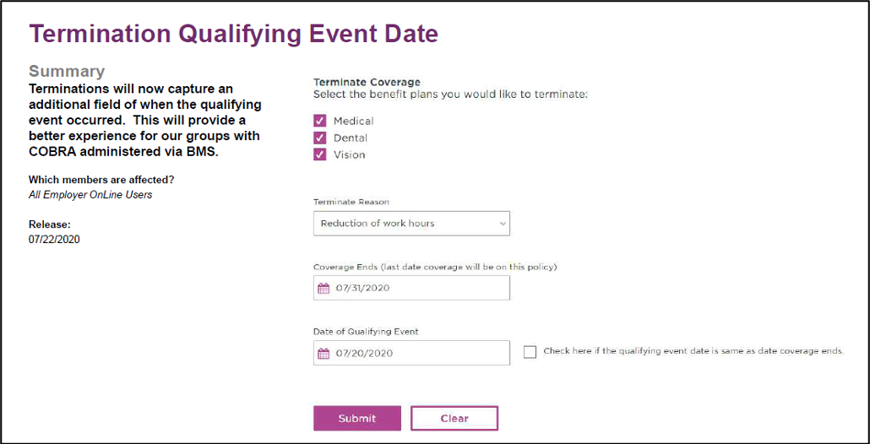Select the qualifying event date 07/20/2020 field
This screenshot has height=444, width=870.
(x=411, y=353)
